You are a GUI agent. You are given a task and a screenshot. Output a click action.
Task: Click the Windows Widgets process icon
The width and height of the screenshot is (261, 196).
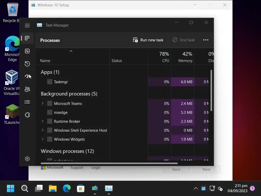50,139
